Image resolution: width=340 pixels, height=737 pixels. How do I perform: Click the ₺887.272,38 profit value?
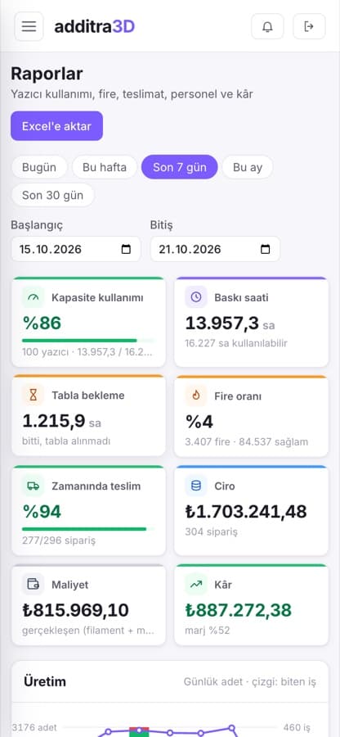[238, 611]
